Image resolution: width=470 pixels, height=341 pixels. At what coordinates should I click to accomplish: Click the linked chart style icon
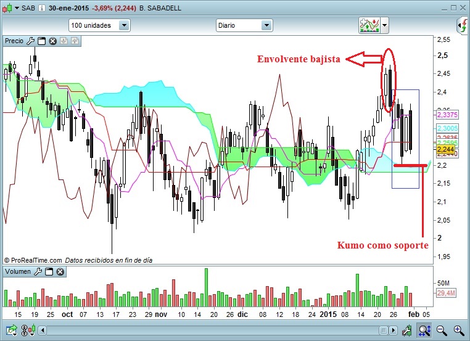click(28, 331)
